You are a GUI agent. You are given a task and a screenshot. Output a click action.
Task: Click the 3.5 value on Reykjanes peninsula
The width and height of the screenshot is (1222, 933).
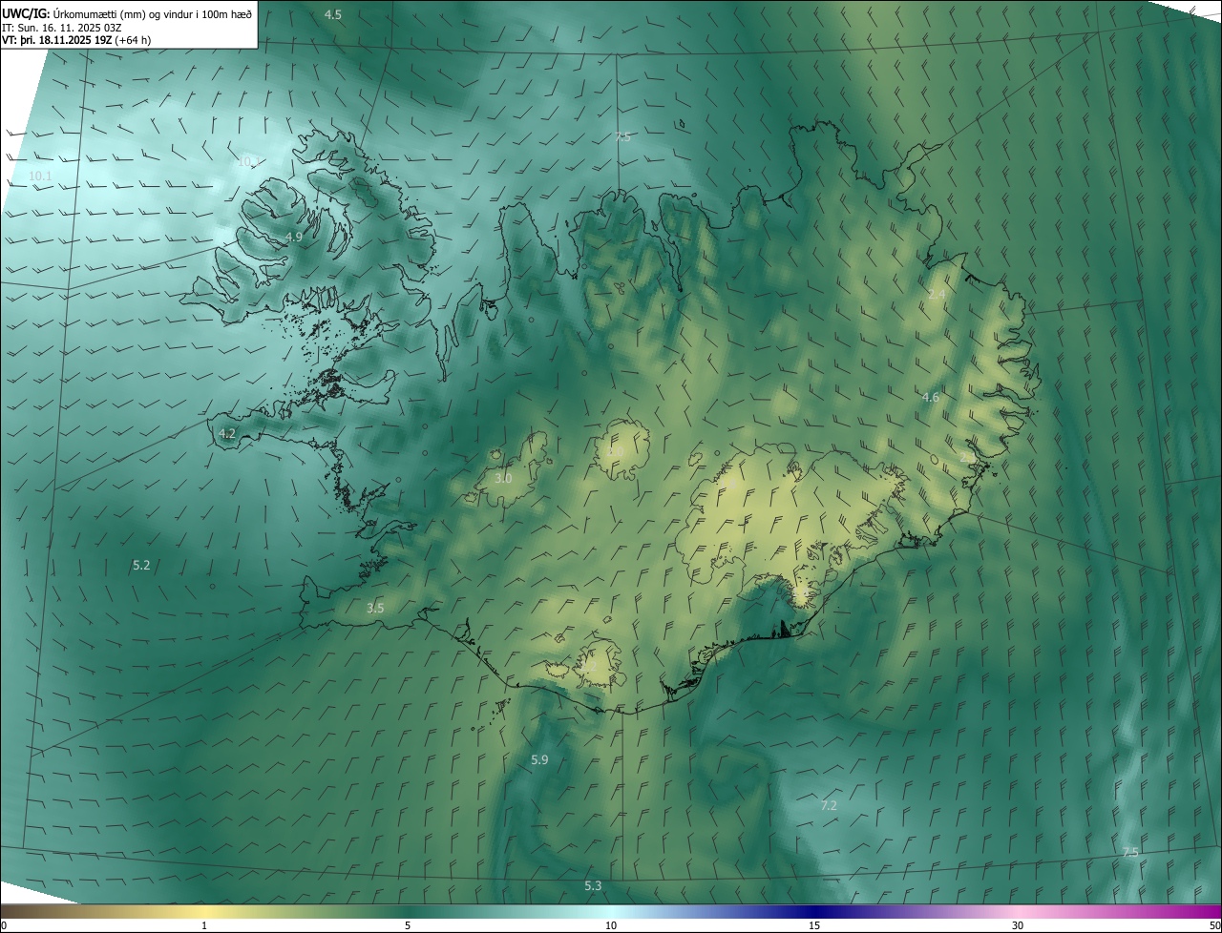click(375, 608)
